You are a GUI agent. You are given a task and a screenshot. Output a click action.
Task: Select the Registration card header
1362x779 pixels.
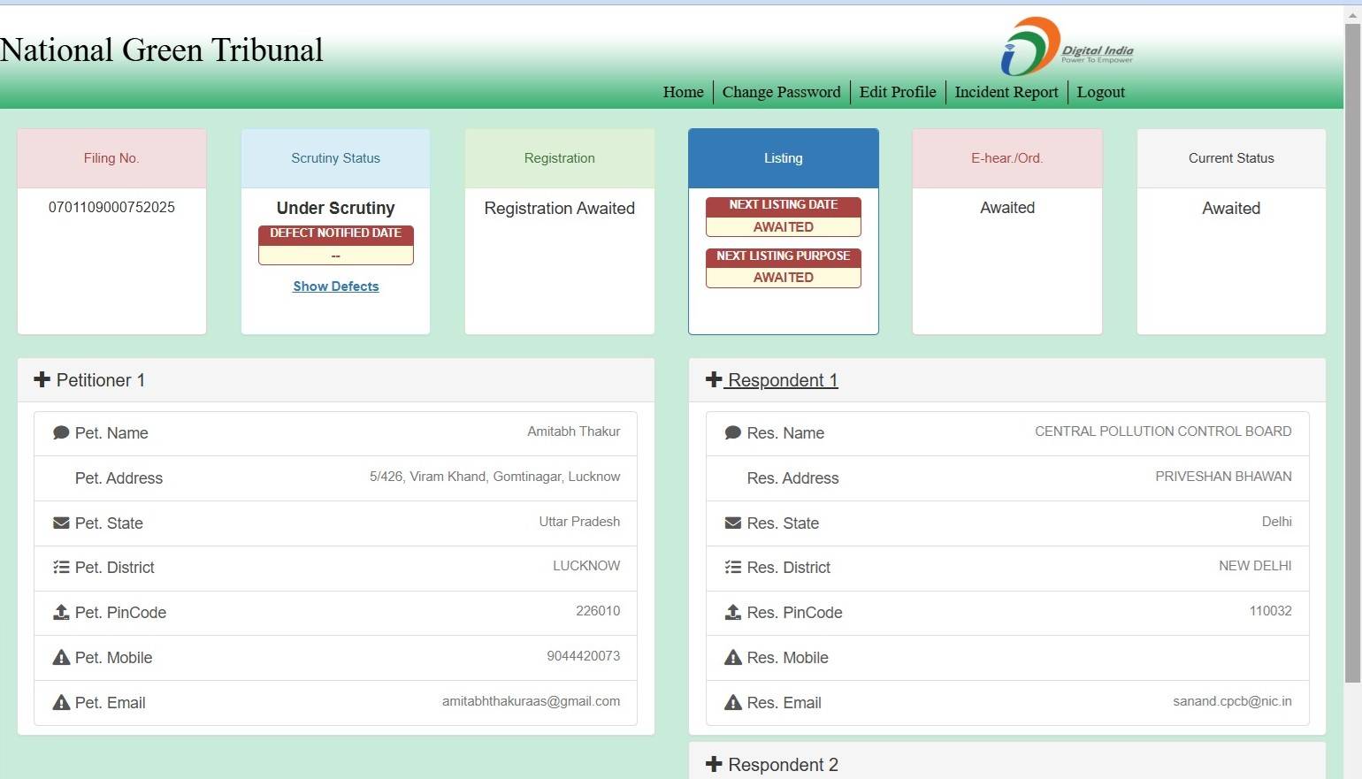560,158
